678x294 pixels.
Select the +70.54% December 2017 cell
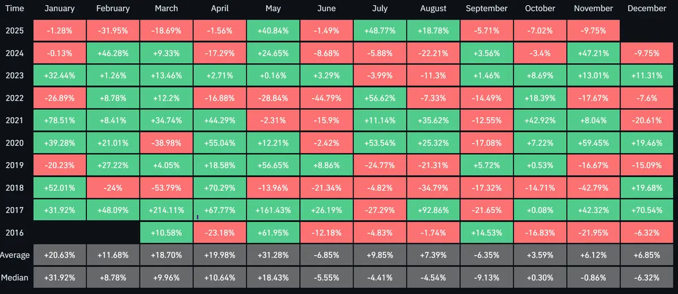pos(646,210)
